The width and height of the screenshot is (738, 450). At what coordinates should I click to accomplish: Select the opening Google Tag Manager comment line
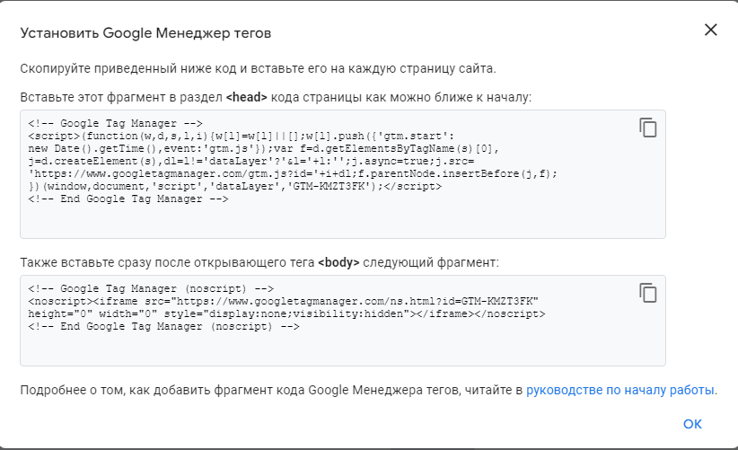[115, 123]
